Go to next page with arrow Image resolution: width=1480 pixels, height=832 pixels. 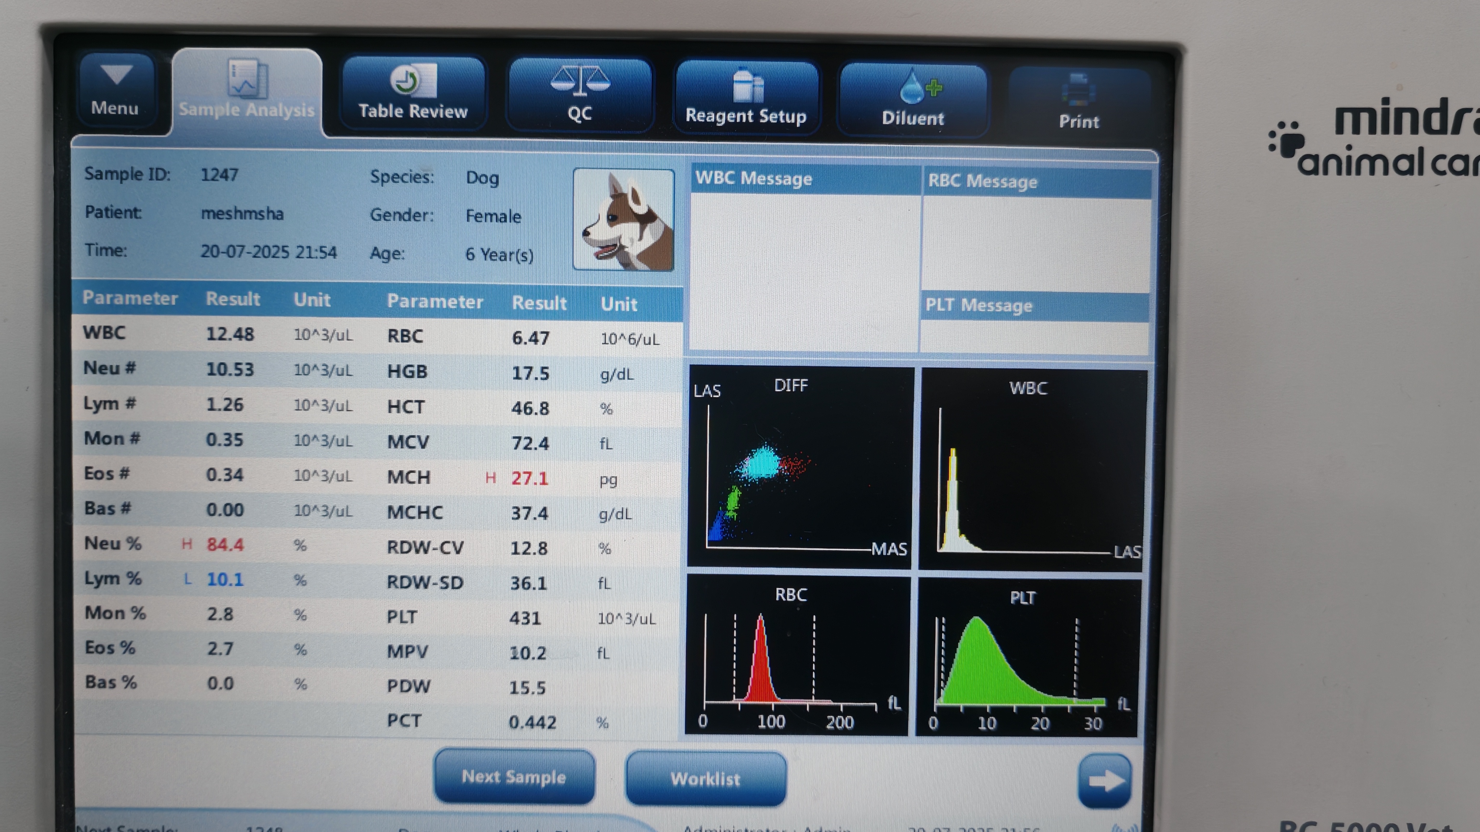click(1105, 780)
